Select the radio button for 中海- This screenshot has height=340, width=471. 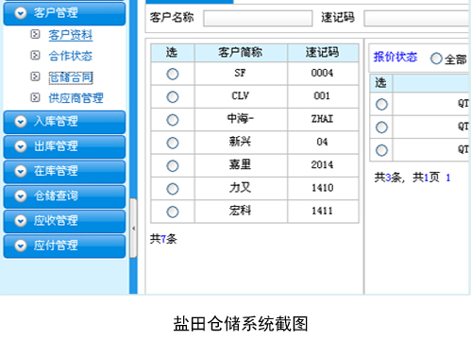tap(173, 120)
